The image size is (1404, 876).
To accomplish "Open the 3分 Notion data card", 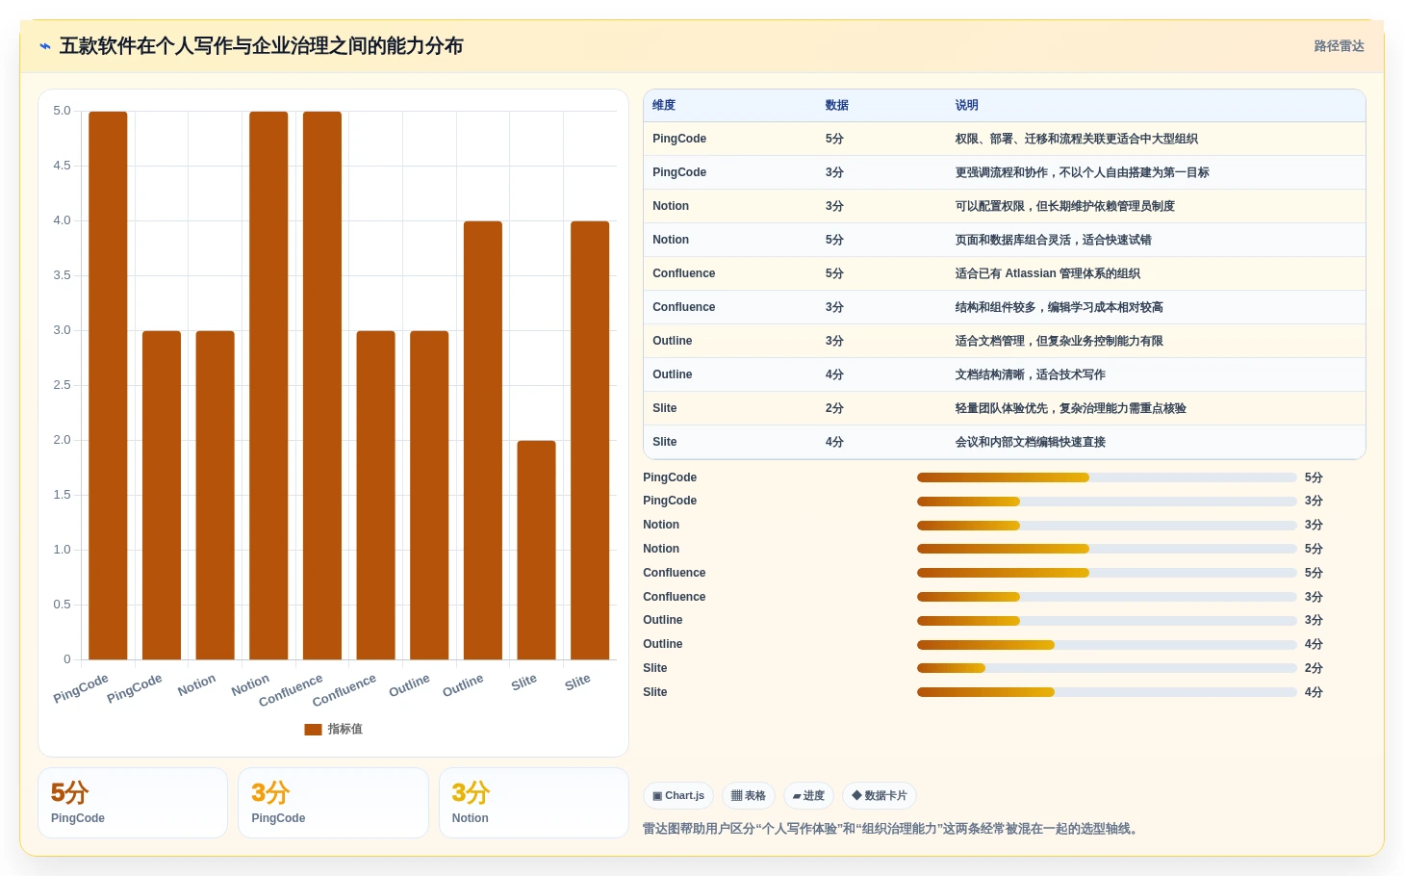I will tap(534, 803).
